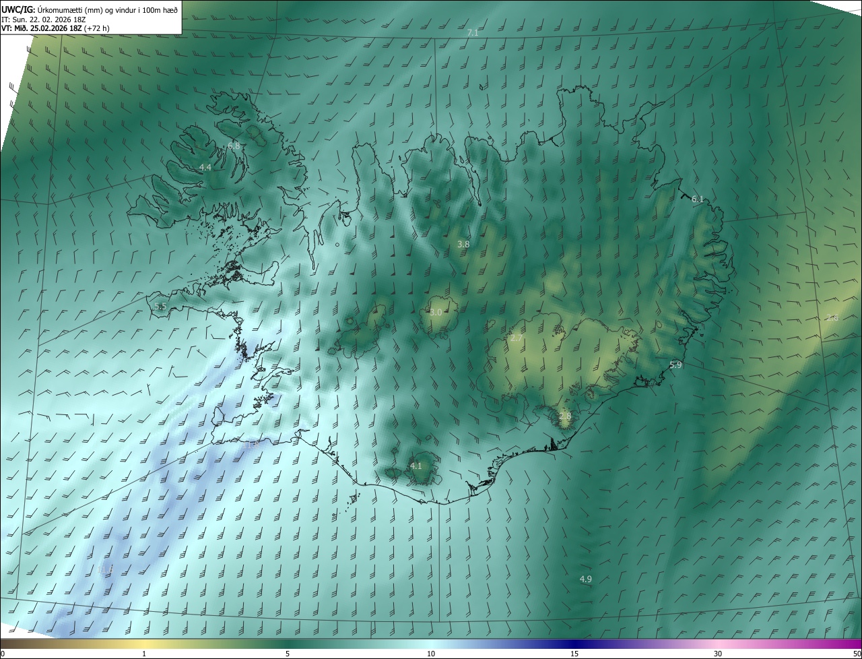Click the map title 'UWC/IG: Úrkomumætti (mm) og vindur'
This screenshot has height=659, width=862.
tap(90, 9)
